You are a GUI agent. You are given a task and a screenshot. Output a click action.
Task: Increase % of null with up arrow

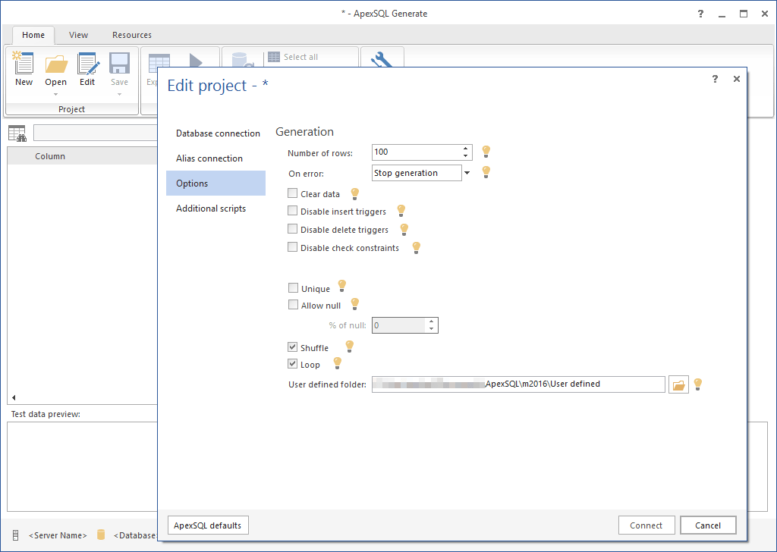(432, 321)
